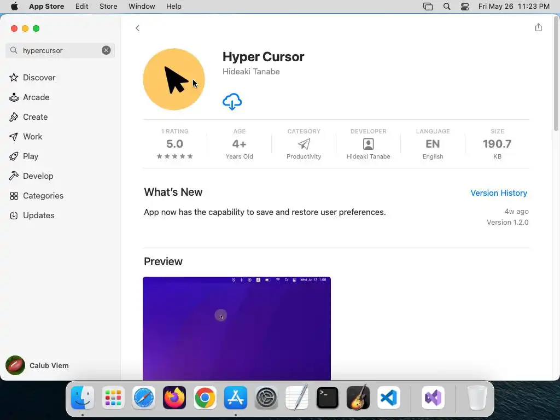Open Calub Viem account profile

coord(37,365)
